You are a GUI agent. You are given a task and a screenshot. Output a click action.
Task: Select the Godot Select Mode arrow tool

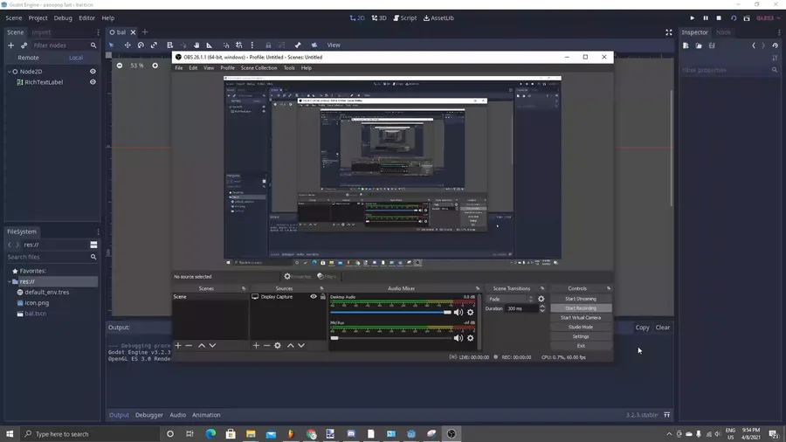[112, 45]
